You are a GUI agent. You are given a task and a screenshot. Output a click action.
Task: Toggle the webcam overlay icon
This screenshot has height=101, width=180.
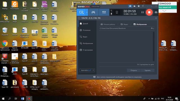pos(117,12)
